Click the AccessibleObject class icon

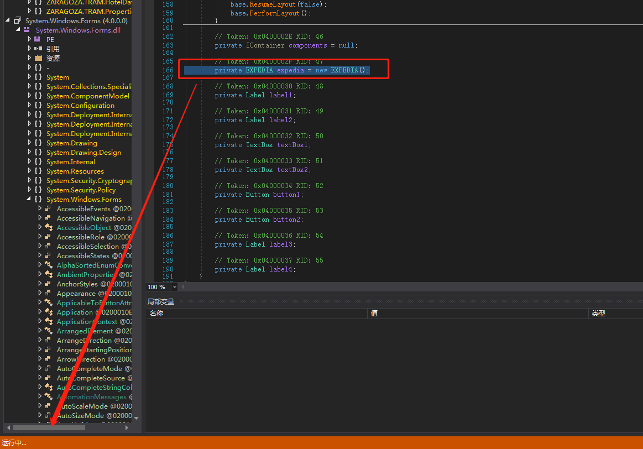point(49,227)
